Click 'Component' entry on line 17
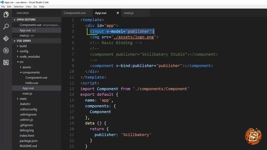Image resolution: width=267 pixels, height=150 pixels. (x=100, y=112)
